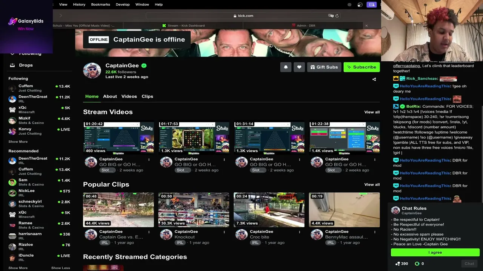This screenshot has height=271, width=483.
Task: Open the Develop menu
Action: tap(123, 5)
